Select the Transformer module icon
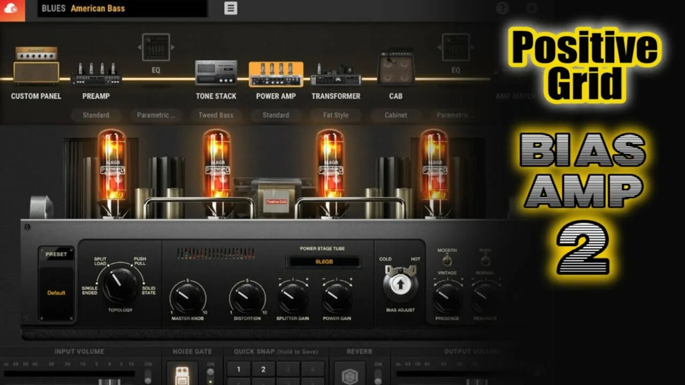Image resolution: width=685 pixels, height=385 pixels. coord(336,74)
